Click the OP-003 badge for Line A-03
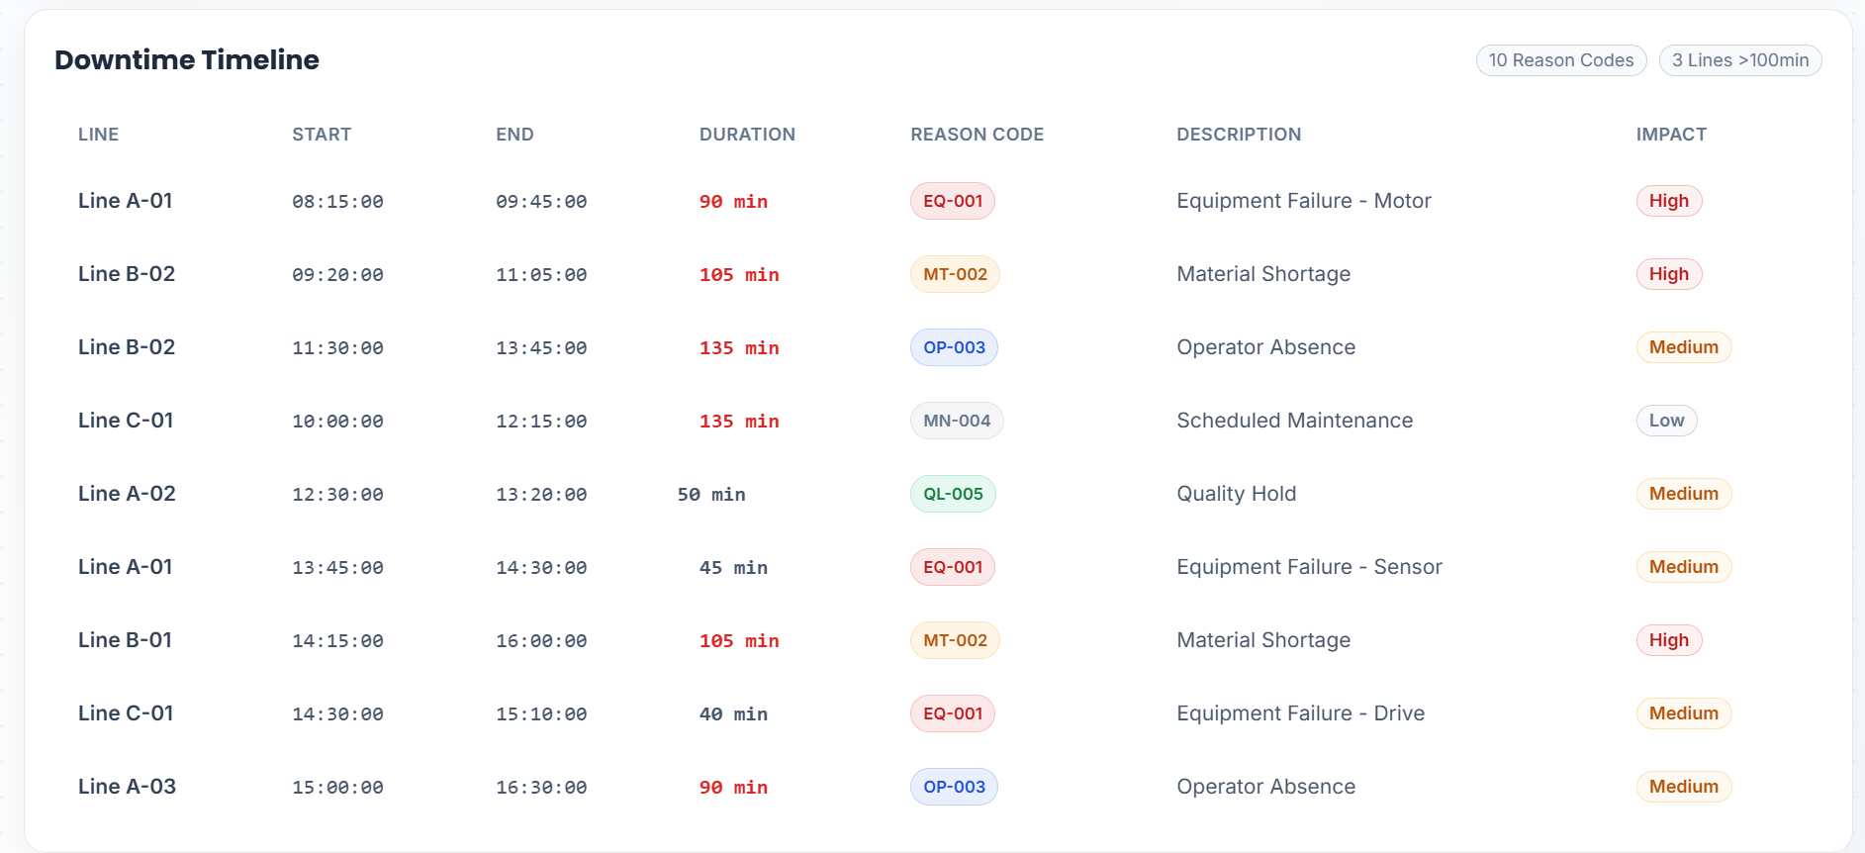The height and width of the screenshot is (853, 1865). pyautogui.click(x=953, y=787)
